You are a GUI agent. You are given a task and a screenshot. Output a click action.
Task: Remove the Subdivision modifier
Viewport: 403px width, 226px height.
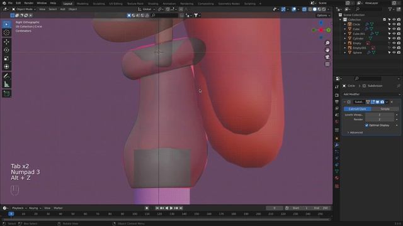[392, 102]
